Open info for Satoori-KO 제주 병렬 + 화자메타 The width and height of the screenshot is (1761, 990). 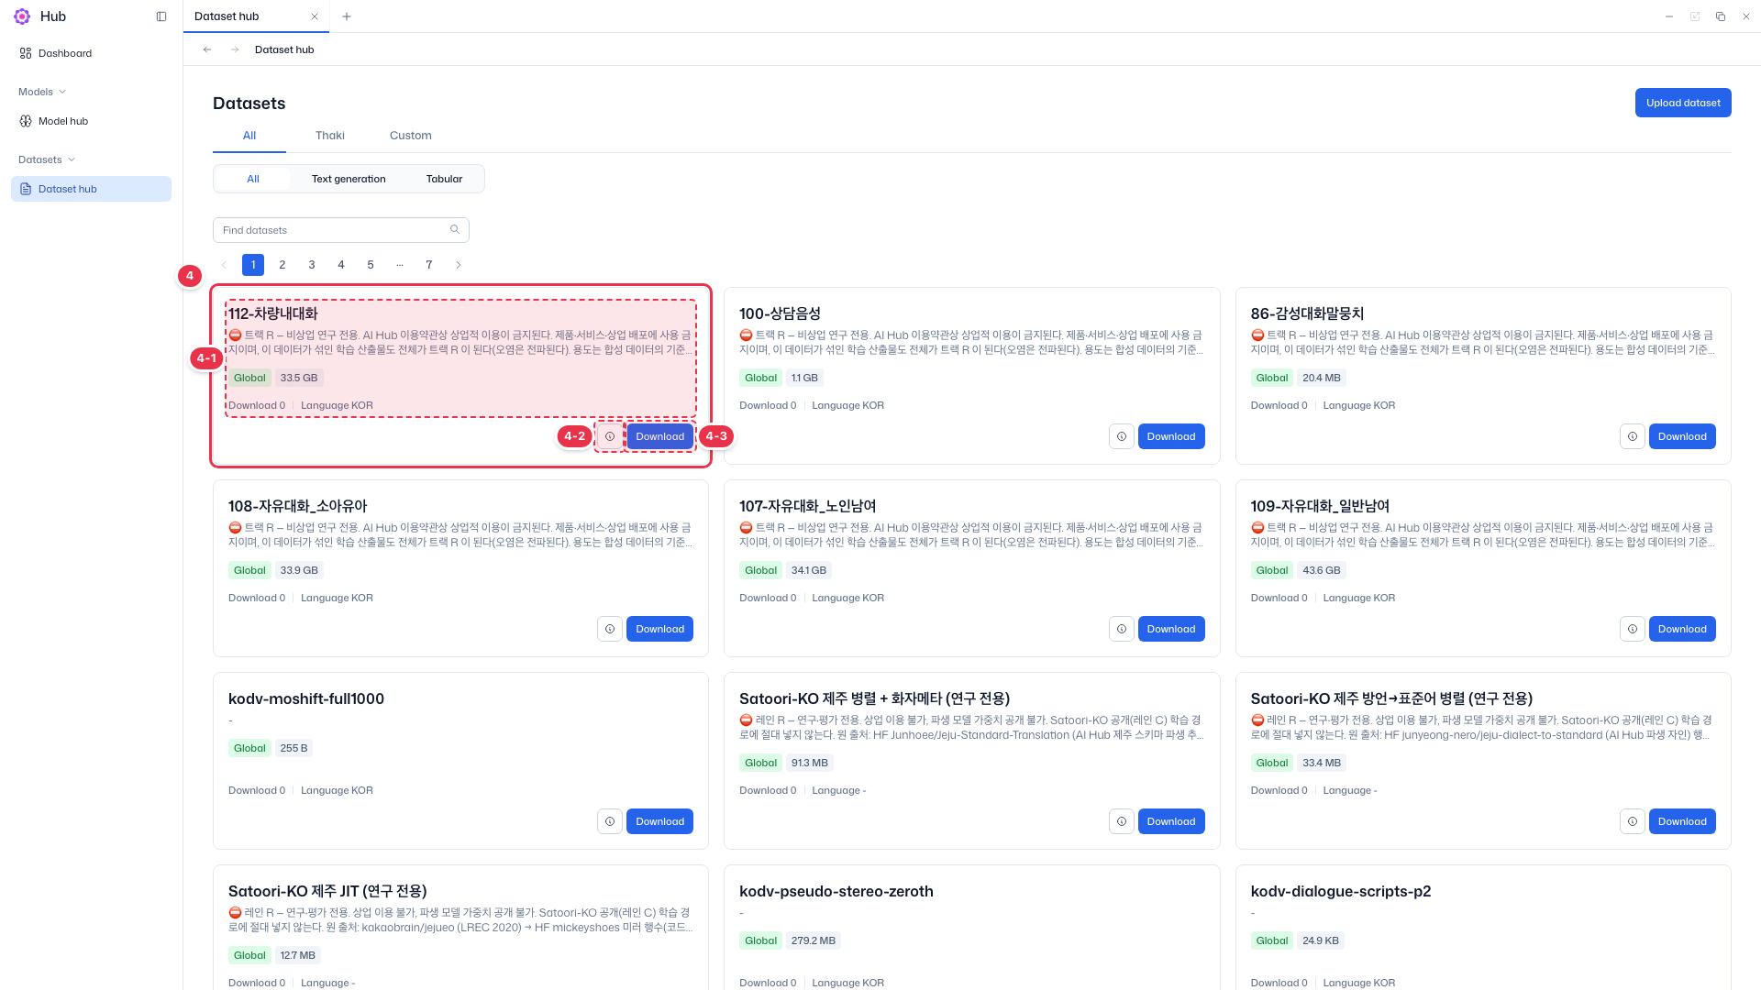1122,821
